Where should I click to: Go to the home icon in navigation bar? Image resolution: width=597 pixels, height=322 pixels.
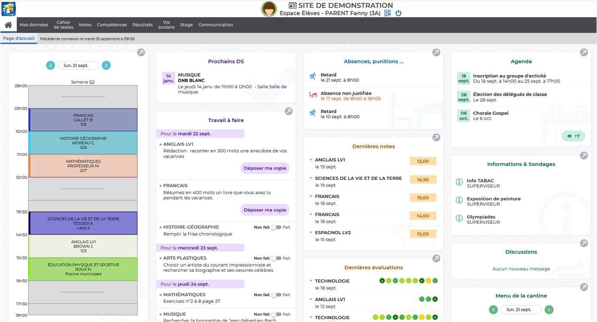(x=8, y=25)
